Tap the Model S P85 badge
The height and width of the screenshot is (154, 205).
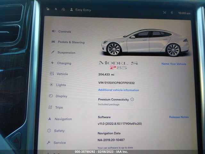click(x=119, y=65)
